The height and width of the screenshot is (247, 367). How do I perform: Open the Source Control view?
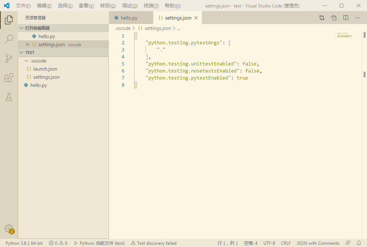click(x=9, y=58)
